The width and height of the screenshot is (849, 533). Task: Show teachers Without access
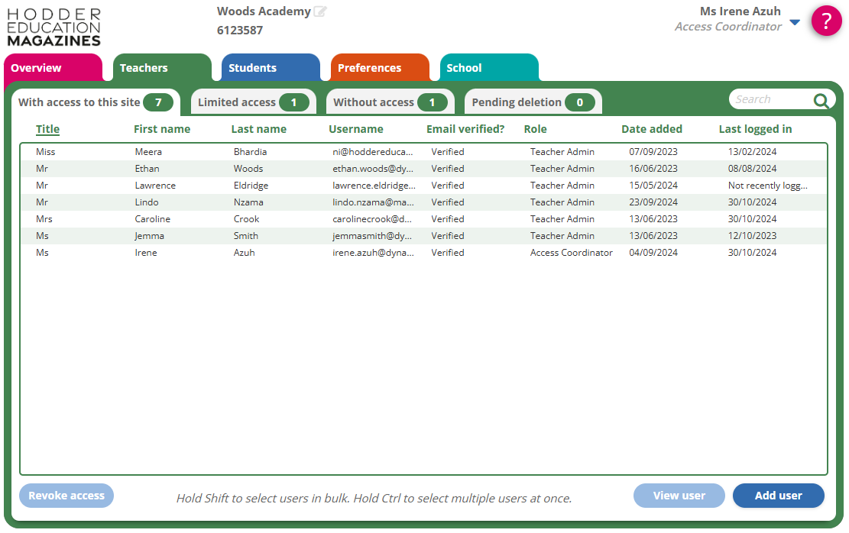pos(389,102)
